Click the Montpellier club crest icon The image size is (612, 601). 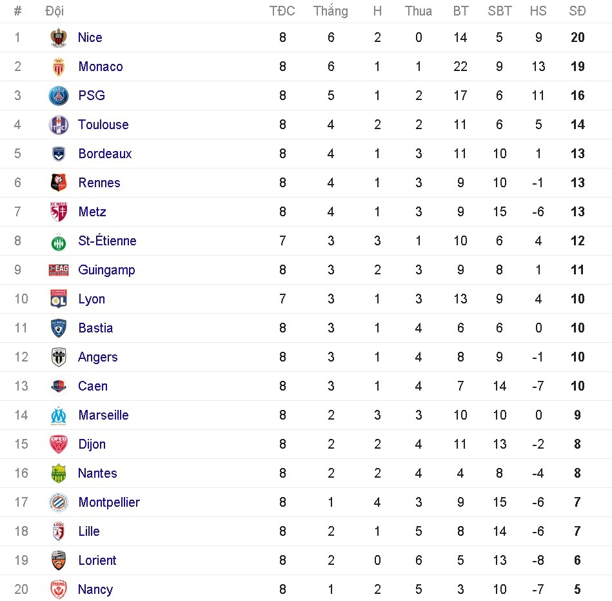59,502
